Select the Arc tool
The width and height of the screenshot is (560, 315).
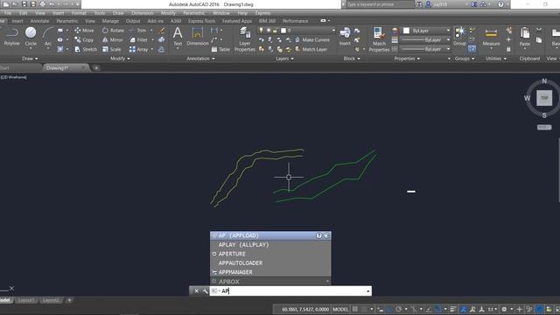click(48, 37)
